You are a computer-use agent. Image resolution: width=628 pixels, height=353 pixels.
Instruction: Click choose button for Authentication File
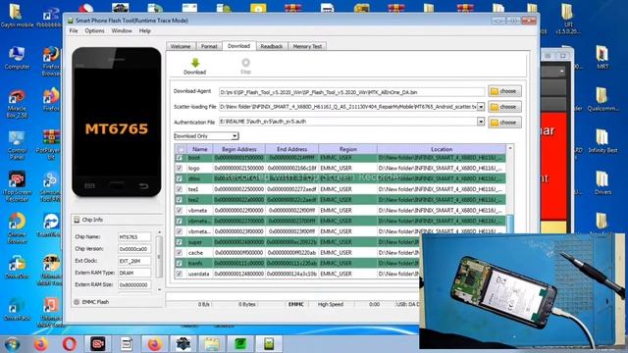click(504, 123)
